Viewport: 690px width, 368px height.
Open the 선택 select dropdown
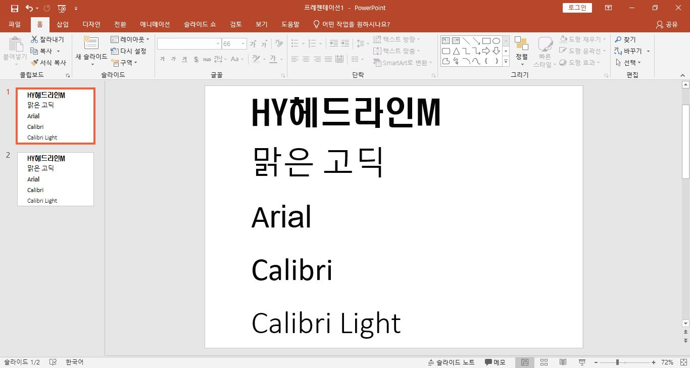pos(628,63)
